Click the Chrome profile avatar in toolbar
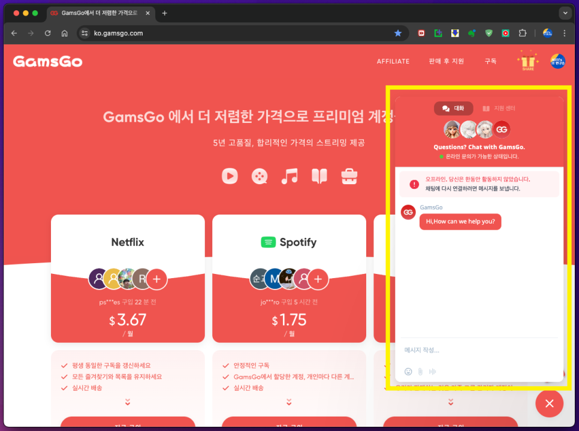Screen dimensions: 579x431 (547, 33)
